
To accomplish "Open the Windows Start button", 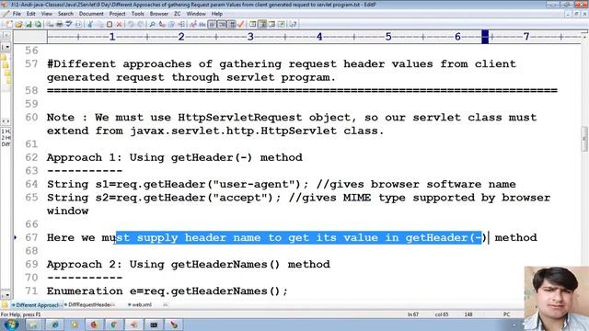I will [11, 325].
